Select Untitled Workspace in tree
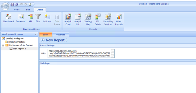Image resolution: width=196 pixels, height=93 pixels. (15, 38)
